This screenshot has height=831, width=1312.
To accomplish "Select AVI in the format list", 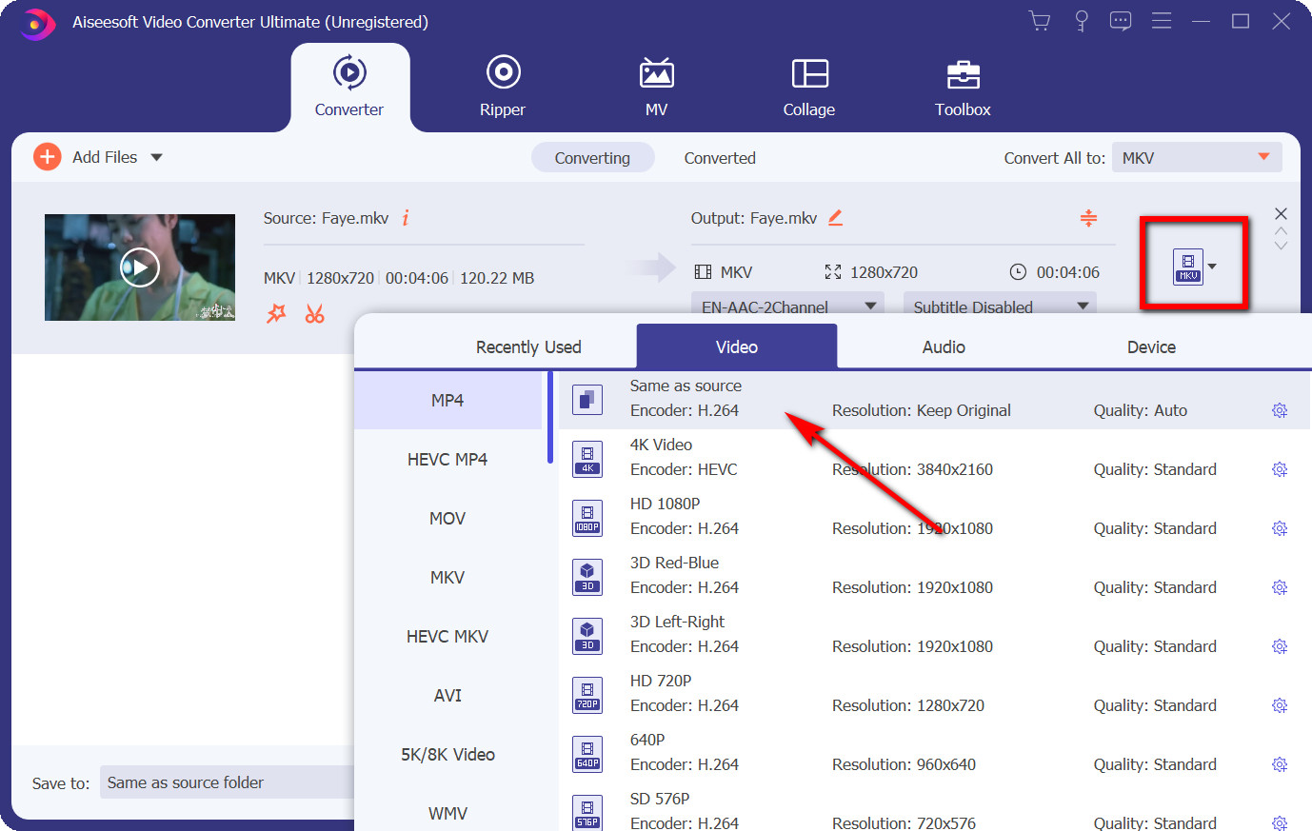I will pyautogui.click(x=447, y=695).
